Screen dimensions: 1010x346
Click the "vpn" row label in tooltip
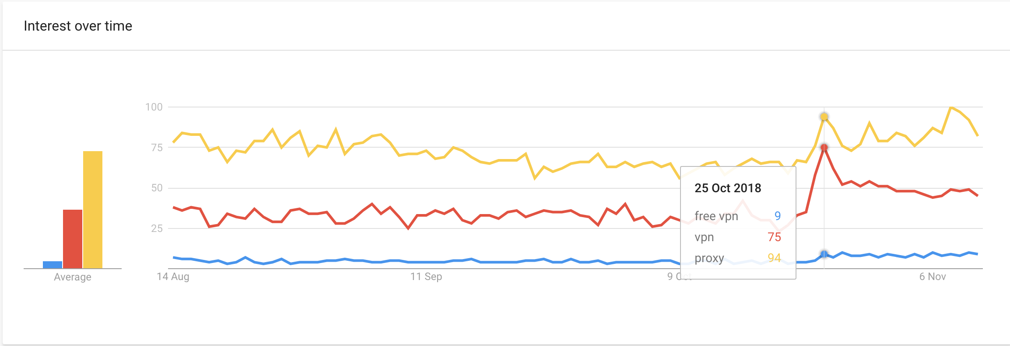[704, 237]
